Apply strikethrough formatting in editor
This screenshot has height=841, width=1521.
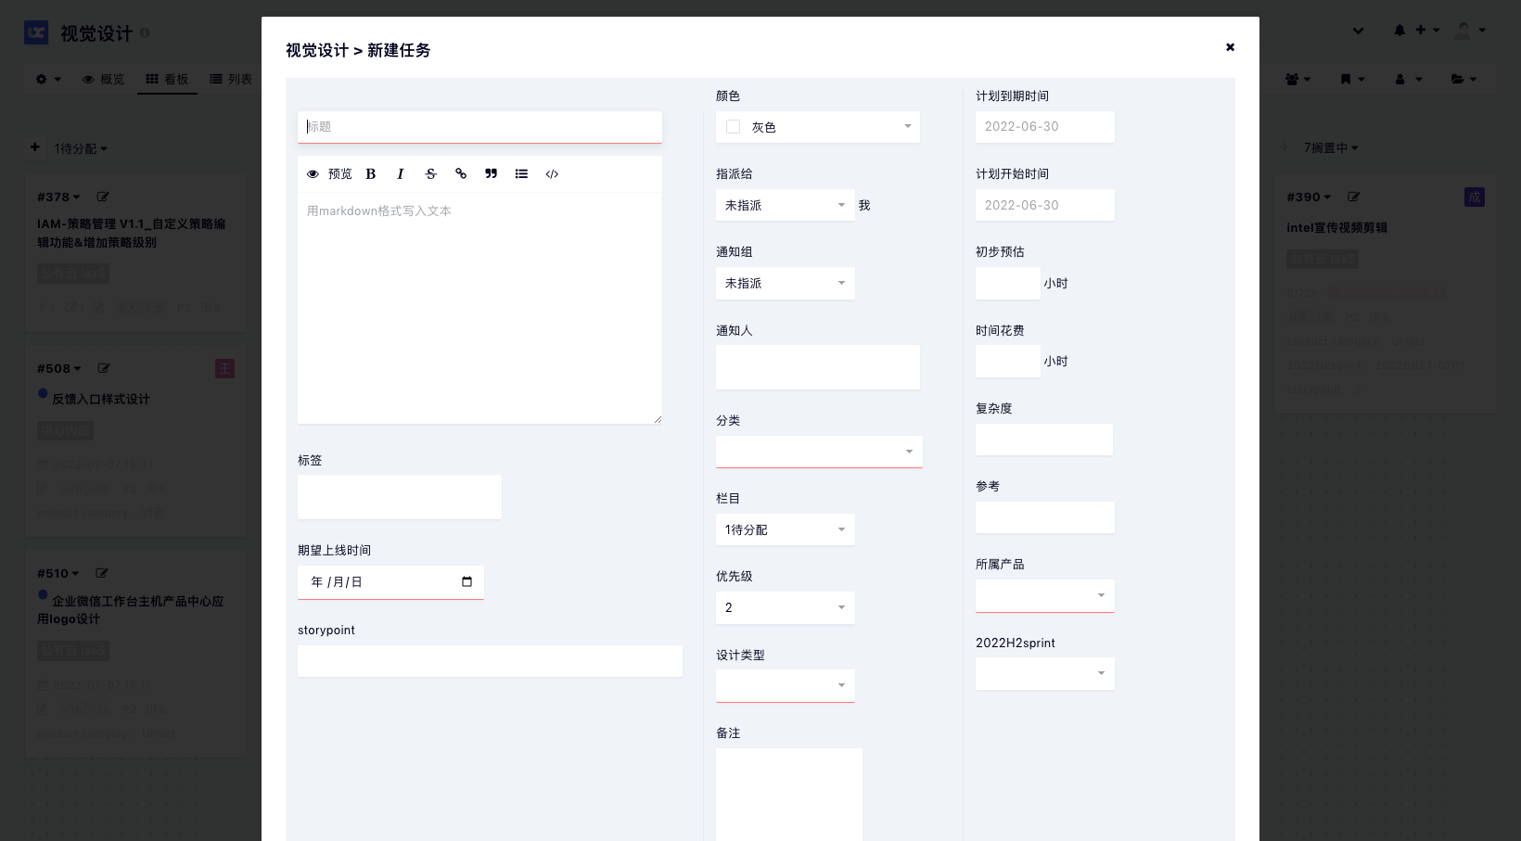click(x=430, y=174)
